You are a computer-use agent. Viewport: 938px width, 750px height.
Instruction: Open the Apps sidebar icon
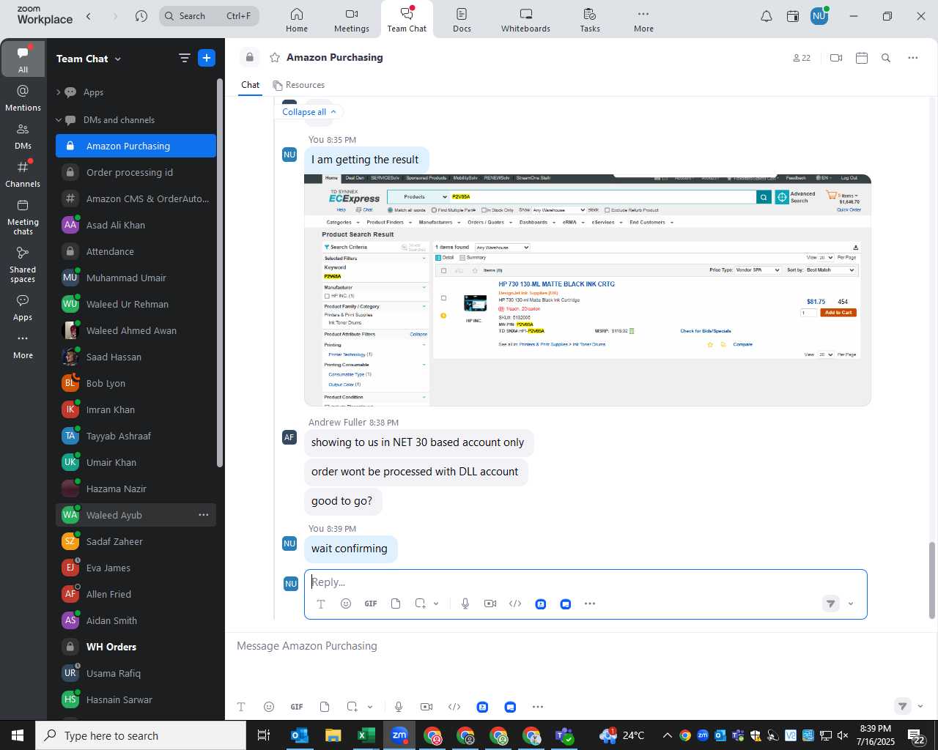(x=23, y=308)
